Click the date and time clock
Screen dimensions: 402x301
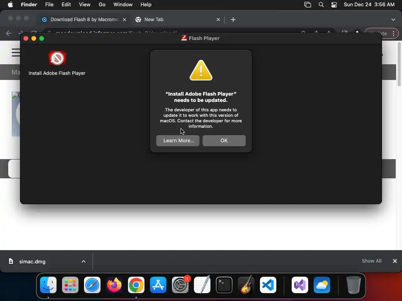tap(369, 5)
